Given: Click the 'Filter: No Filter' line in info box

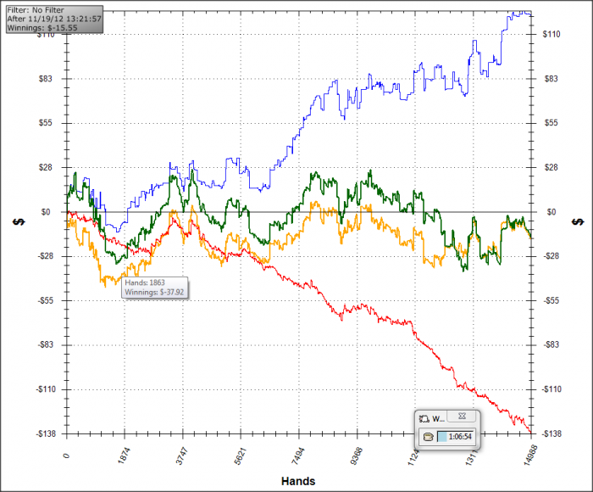Looking at the screenshot, I should pos(36,10).
